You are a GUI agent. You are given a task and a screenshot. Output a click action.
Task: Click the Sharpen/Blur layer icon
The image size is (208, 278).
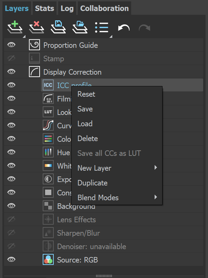click(x=48, y=233)
